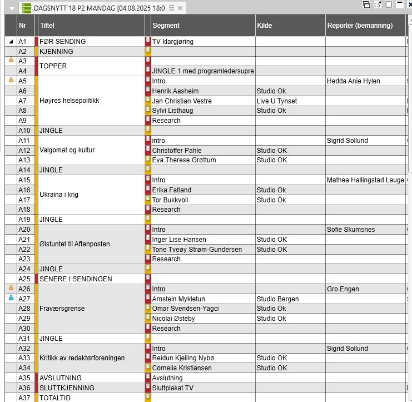Click the script icon beside Omar Svendsen-Yagci

(148, 307)
